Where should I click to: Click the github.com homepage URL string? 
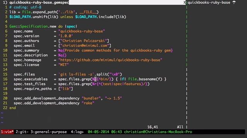[110, 60]
